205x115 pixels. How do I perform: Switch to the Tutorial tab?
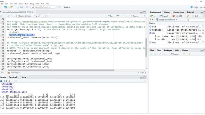190,12
